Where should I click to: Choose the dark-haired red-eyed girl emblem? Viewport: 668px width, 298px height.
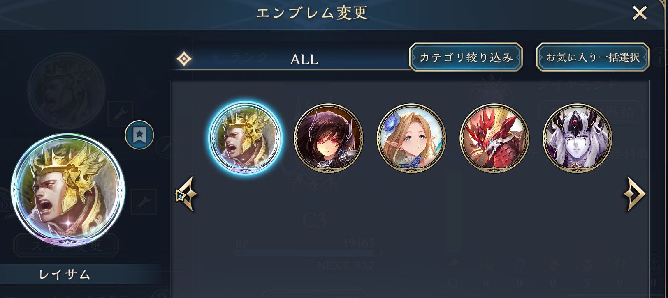[x=328, y=138]
